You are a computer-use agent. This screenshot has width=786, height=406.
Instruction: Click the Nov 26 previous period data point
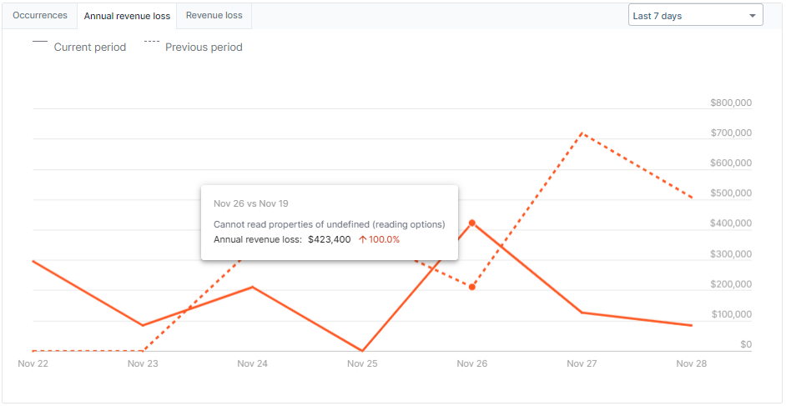coord(472,287)
